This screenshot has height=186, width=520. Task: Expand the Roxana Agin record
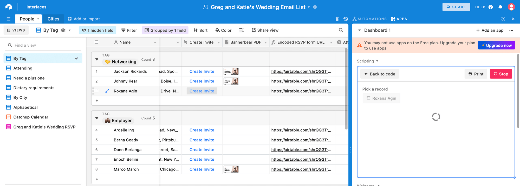point(107,91)
